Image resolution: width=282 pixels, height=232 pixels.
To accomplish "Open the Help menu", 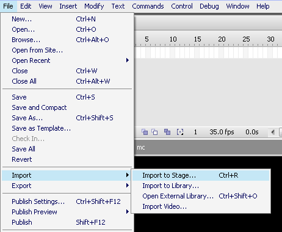I will pyautogui.click(x=263, y=6).
